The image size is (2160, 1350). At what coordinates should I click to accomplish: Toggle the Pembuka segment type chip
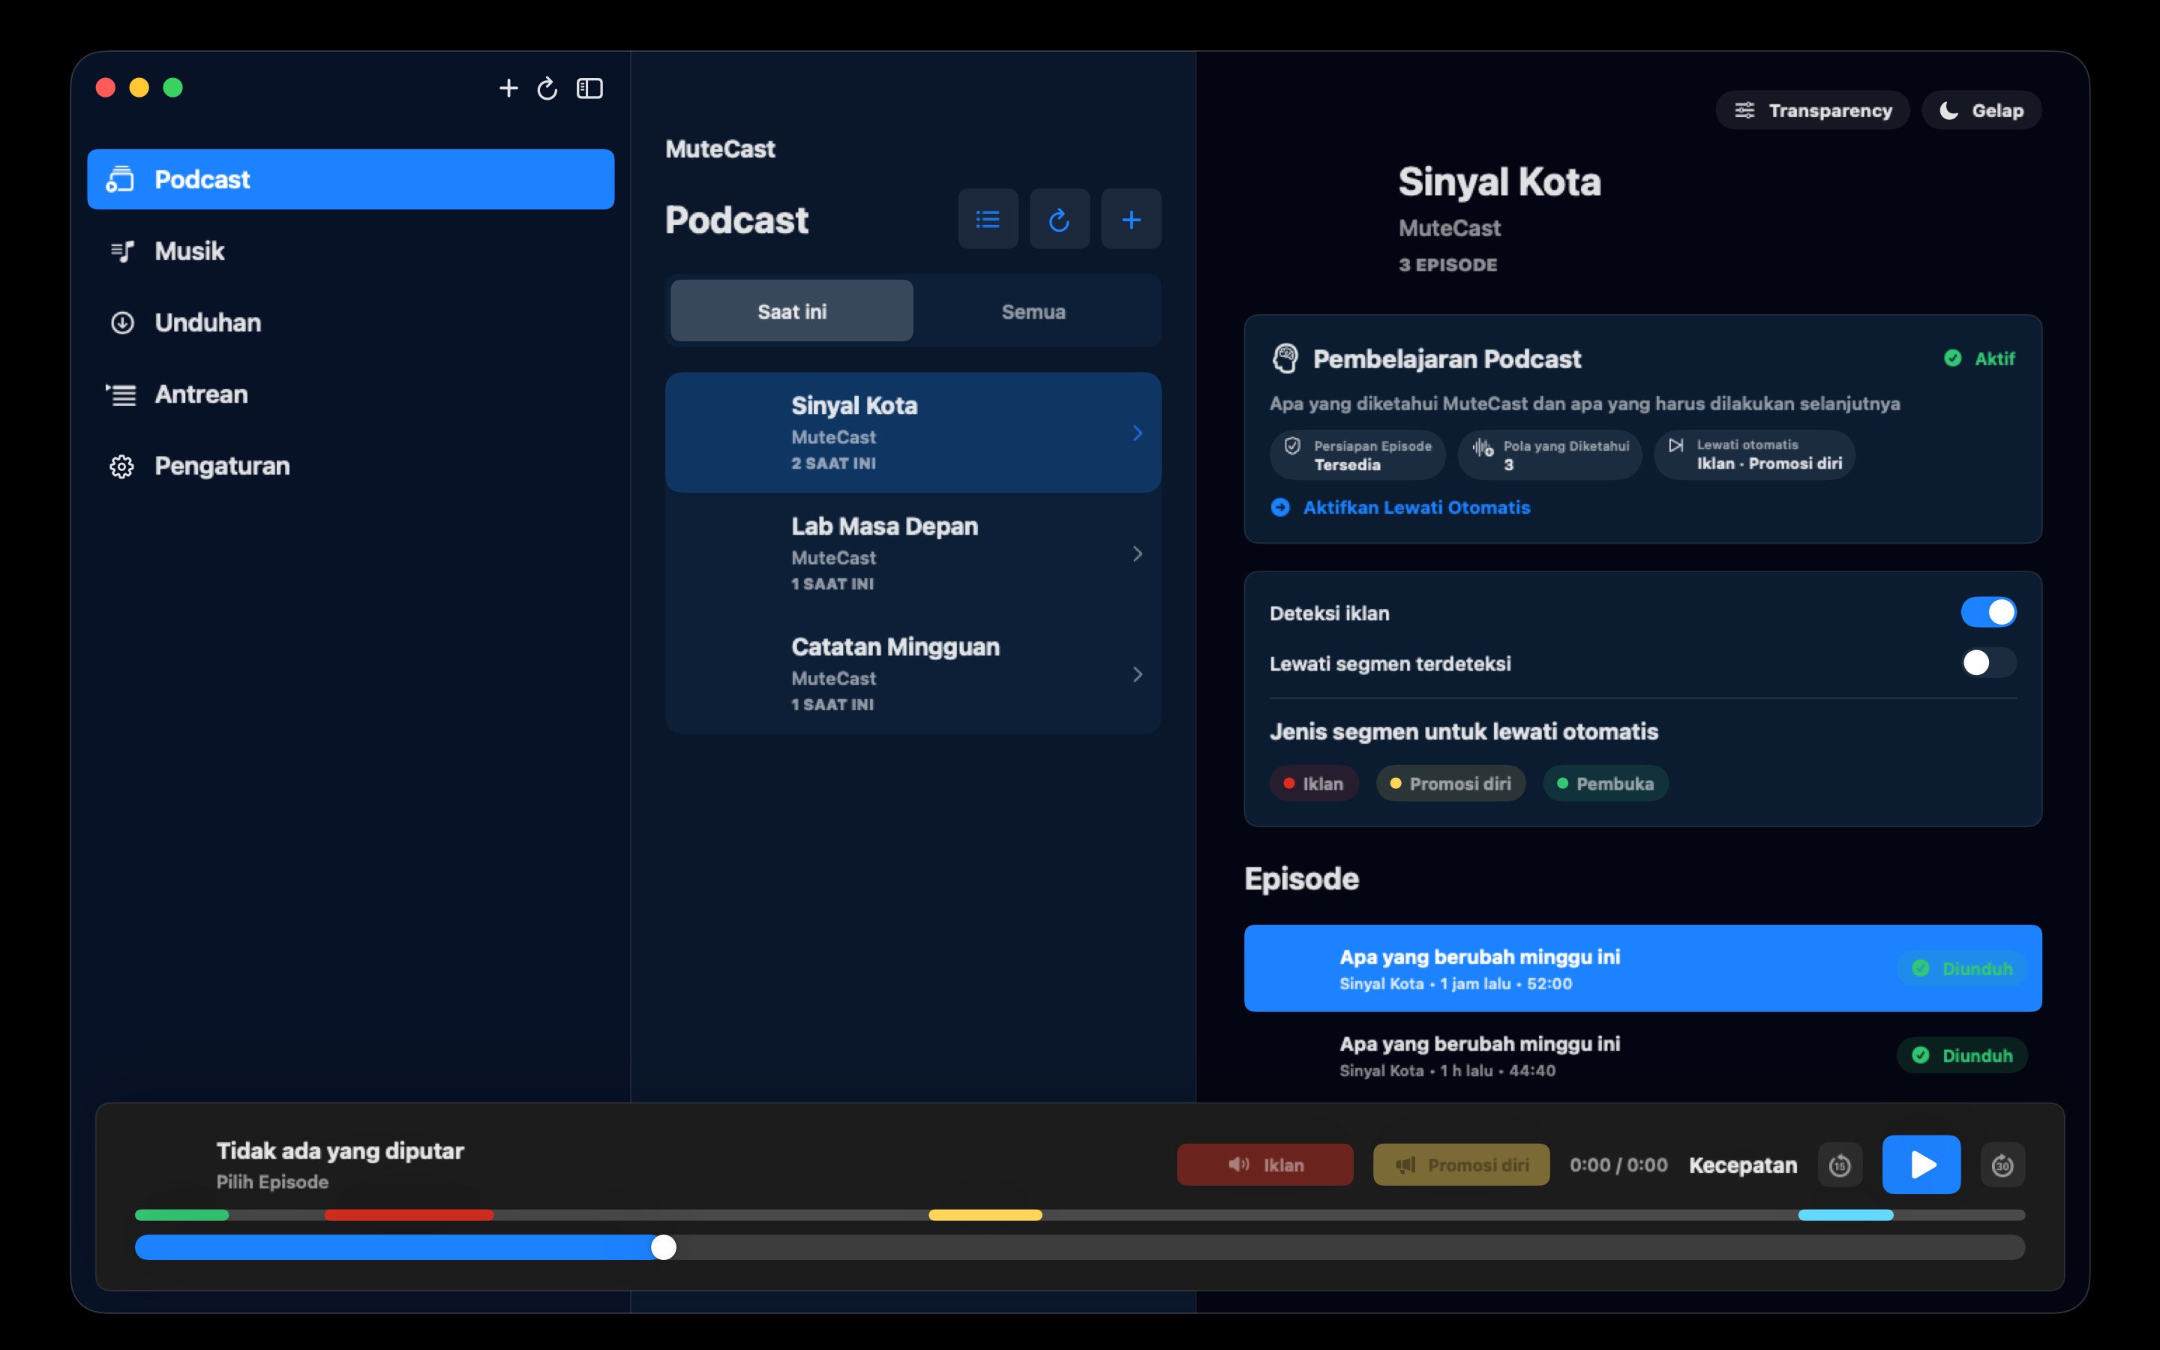[1606, 783]
